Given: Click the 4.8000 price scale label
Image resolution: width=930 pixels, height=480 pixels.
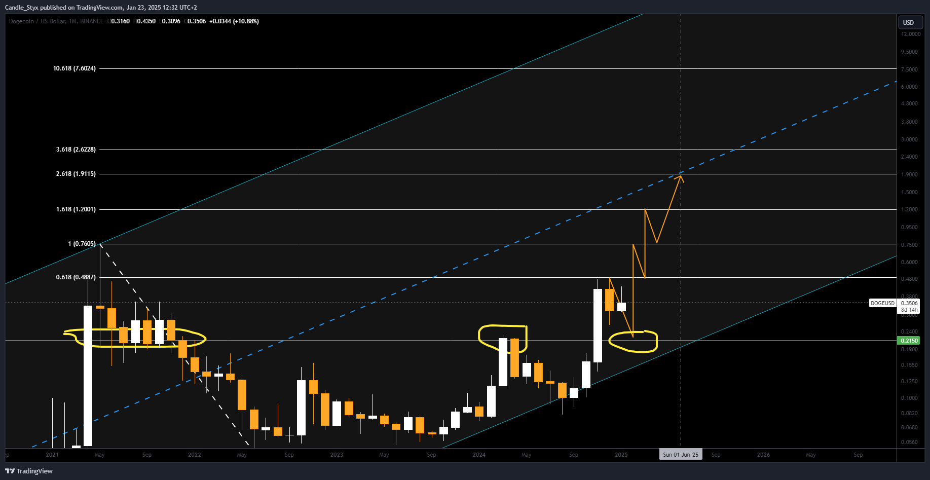Looking at the screenshot, I should tap(909, 103).
